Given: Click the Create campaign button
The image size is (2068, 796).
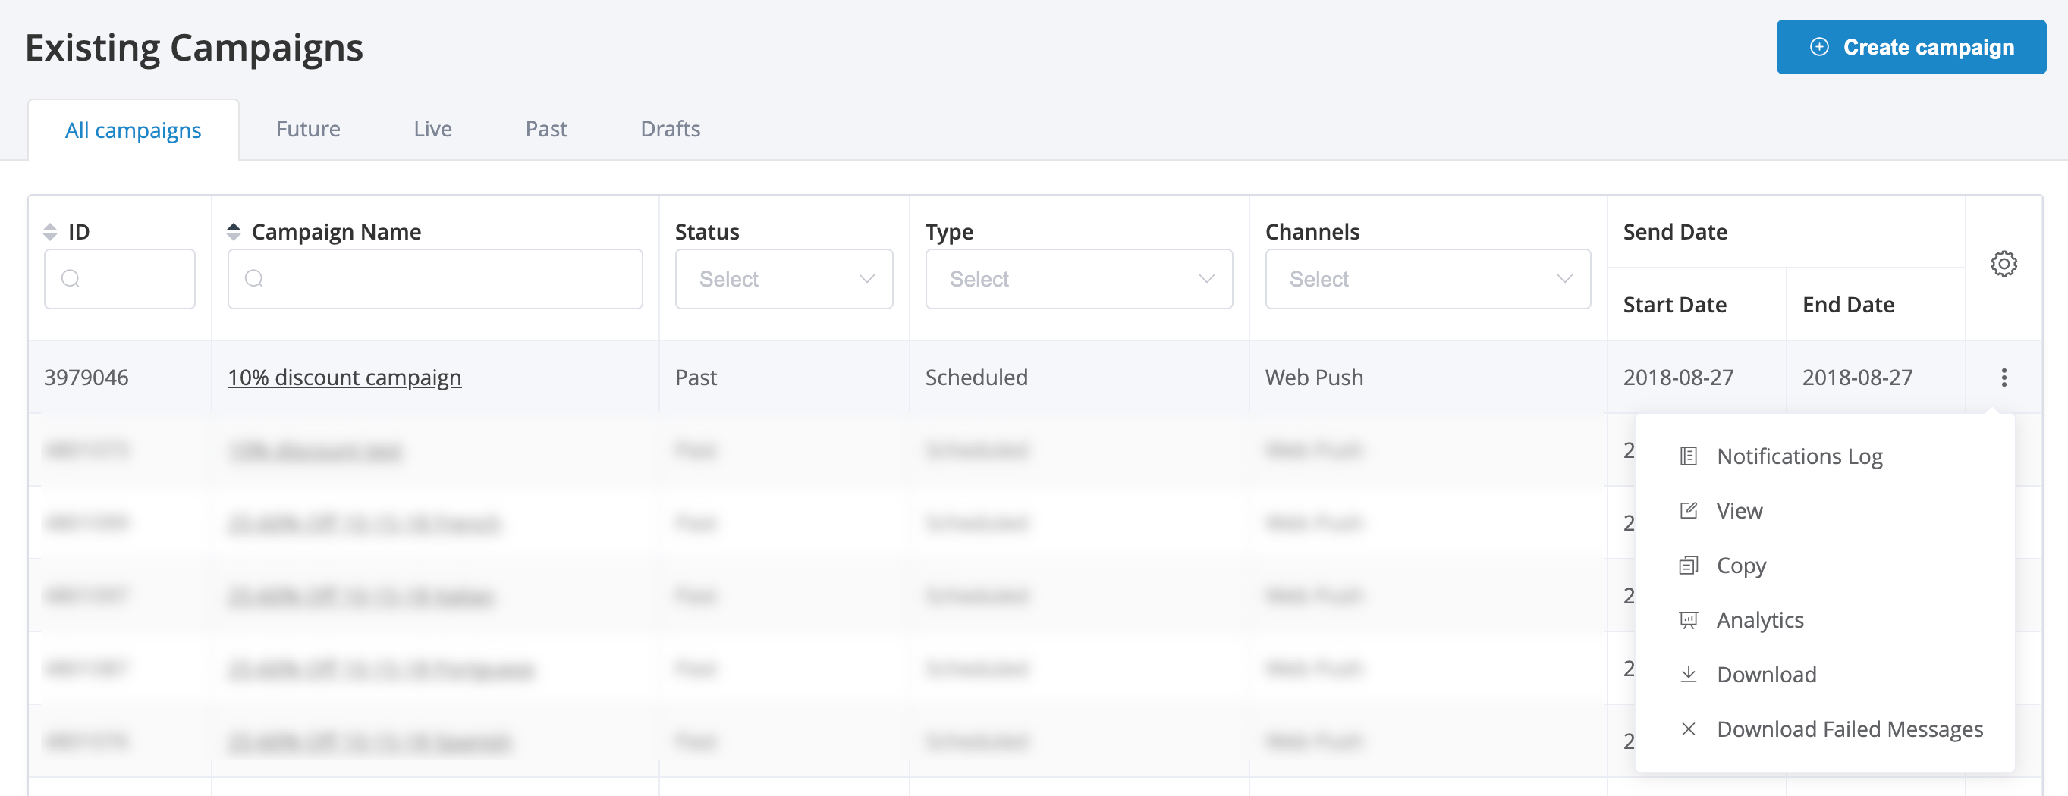Looking at the screenshot, I should (1911, 47).
